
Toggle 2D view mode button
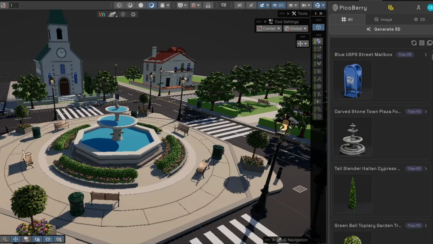[240, 5]
